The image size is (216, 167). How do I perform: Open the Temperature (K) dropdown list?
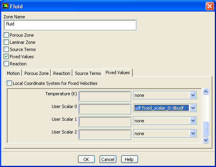[193, 95]
